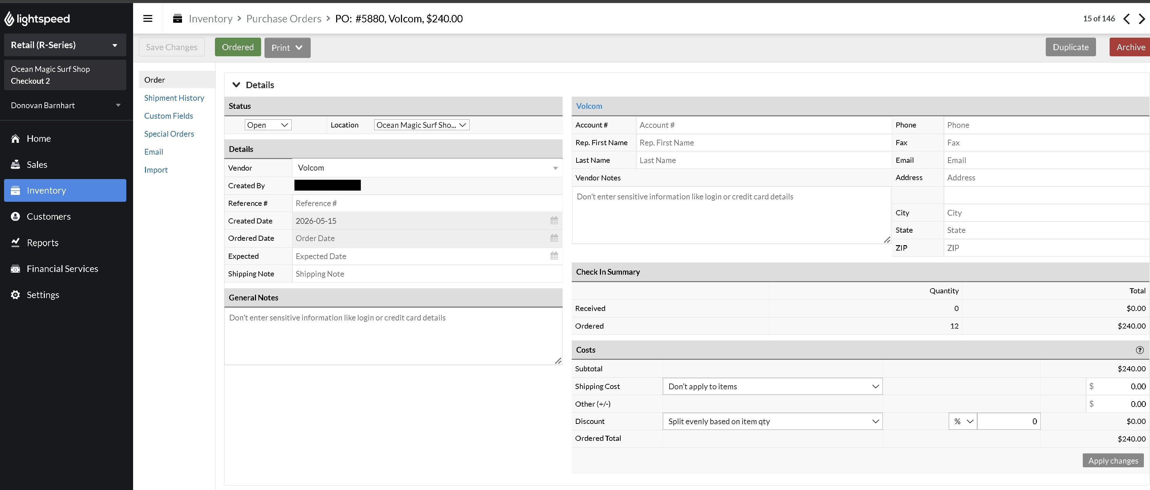Click the Financial Services cash icon
The height and width of the screenshot is (490, 1150).
[x=15, y=269]
